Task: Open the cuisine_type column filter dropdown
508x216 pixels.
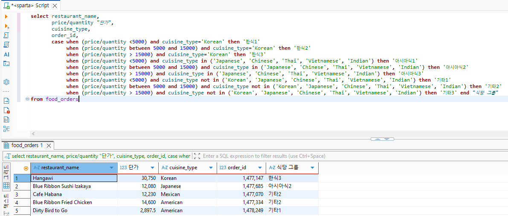Action: pyautogui.click(x=211, y=168)
